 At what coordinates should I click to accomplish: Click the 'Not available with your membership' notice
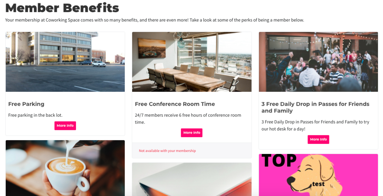pos(167,151)
